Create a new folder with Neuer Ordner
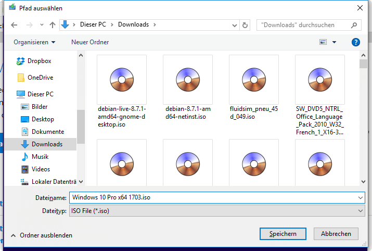Viewport: 372px width, 251px height. pos(90,42)
